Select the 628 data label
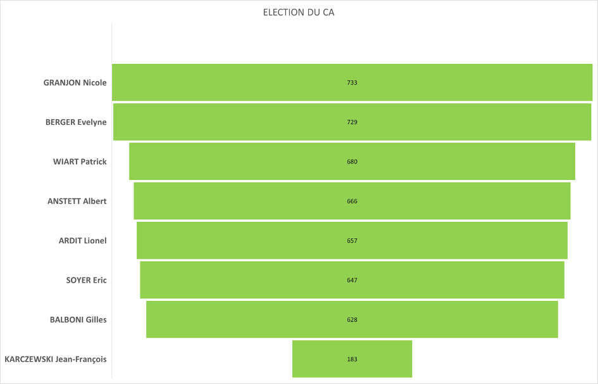Viewport: 598px width, 384px height. [x=352, y=320]
